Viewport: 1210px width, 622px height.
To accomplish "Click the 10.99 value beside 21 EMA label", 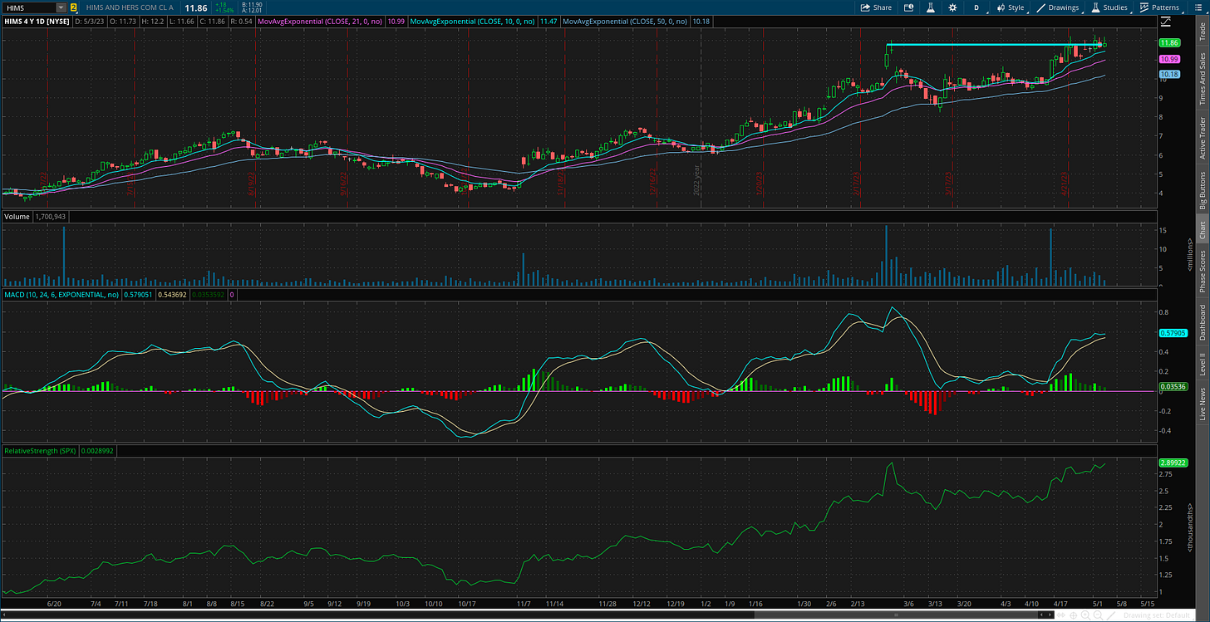I will (397, 20).
